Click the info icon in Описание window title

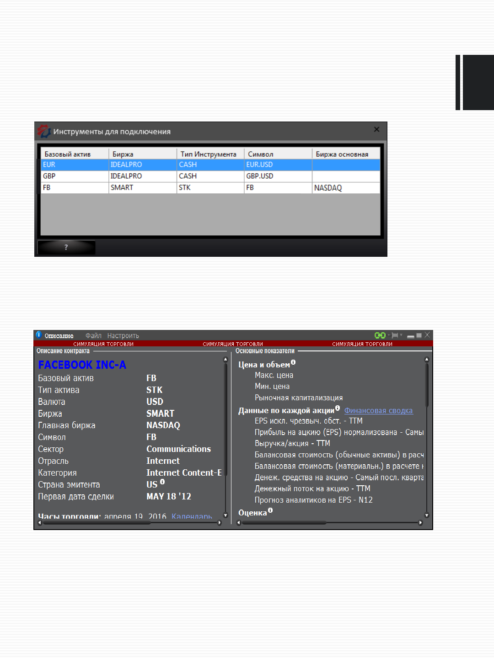pyautogui.click(x=39, y=334)
